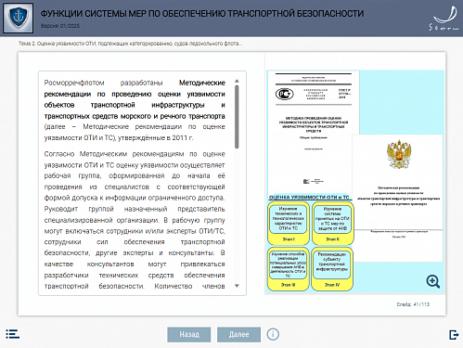
Task: Click the Storm logo in header
Action: pyautogui.click(x=444, y=19)
